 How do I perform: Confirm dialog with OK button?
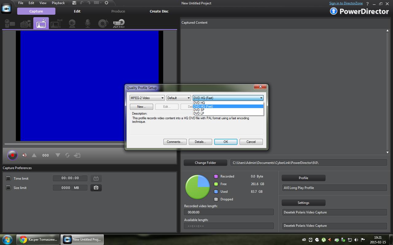[x=226, y=142]
